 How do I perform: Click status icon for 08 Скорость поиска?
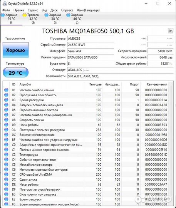pyautogui.click(x=6, y=120)
